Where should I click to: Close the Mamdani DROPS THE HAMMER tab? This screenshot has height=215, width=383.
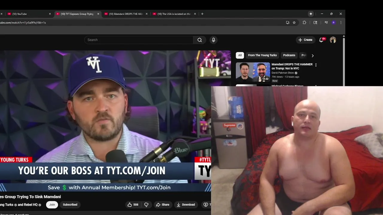(x=147, y=14)
